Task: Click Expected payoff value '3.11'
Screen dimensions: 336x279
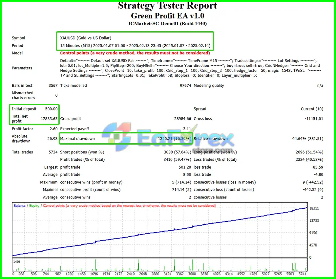Action: 187,129
